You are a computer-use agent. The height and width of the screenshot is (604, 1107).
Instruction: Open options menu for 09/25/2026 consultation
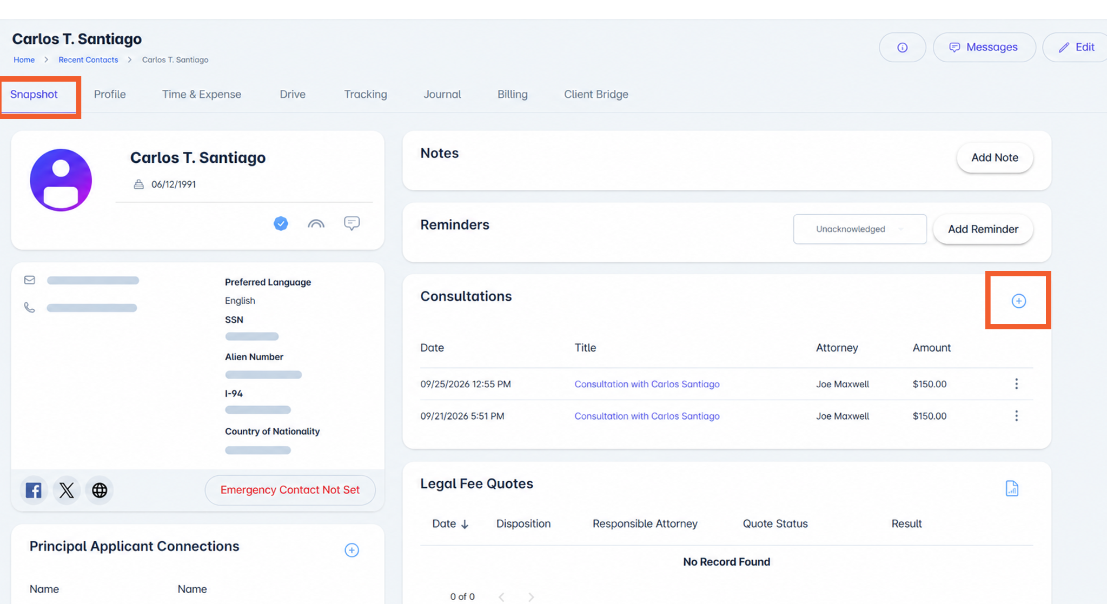[1017, 384]
